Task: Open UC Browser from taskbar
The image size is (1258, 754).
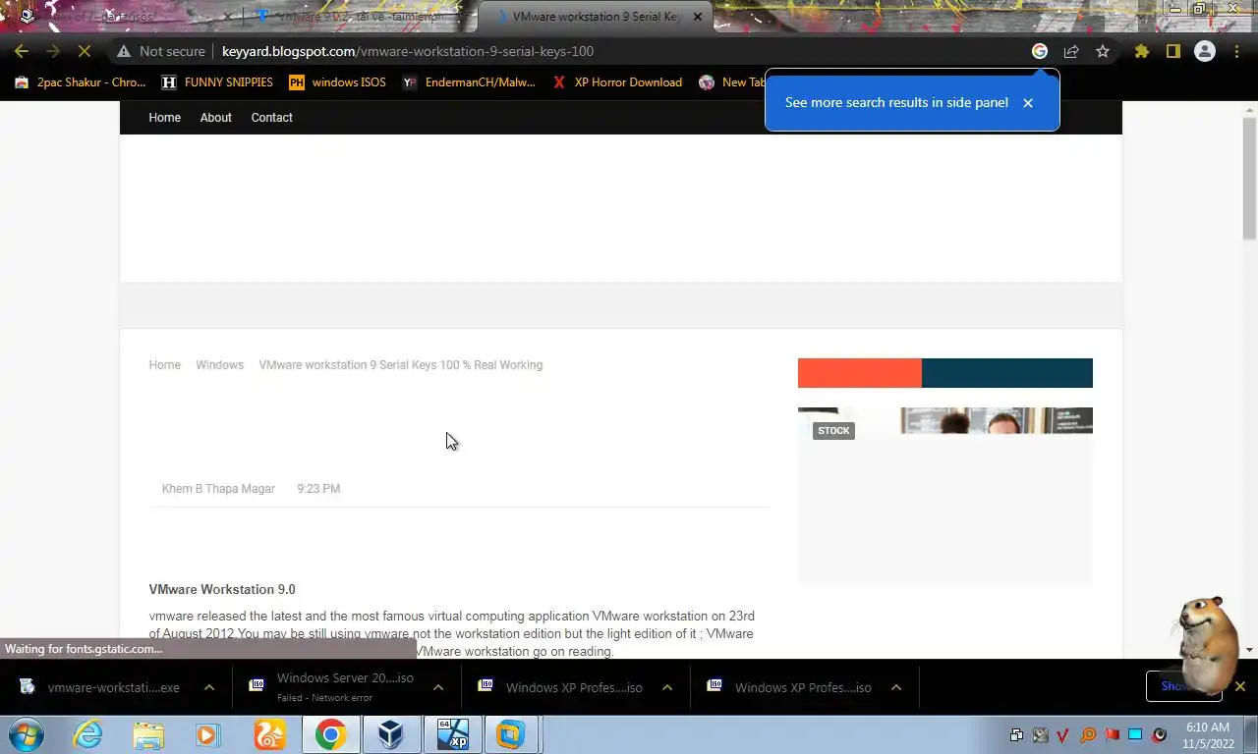Action: tap(269, 734)
